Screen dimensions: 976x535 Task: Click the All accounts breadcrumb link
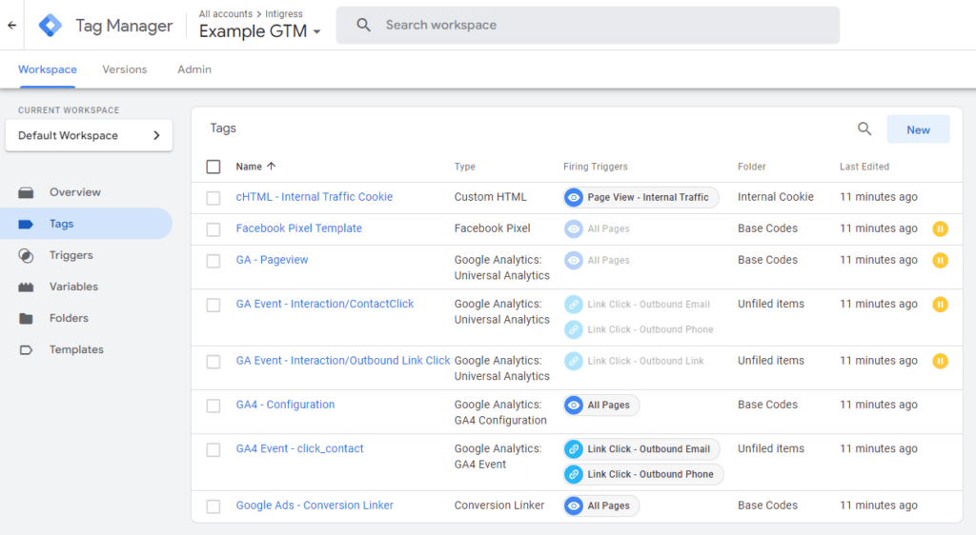pyautogui.click(x=225, y=13)
